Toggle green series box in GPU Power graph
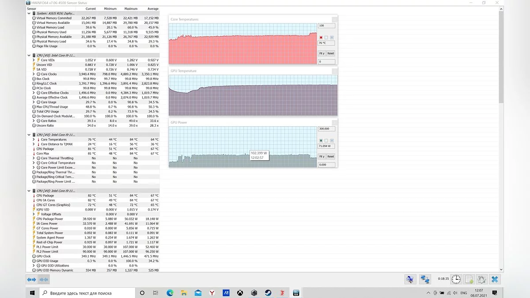This screenshot has width=530, height=298. tap(321, 140)
